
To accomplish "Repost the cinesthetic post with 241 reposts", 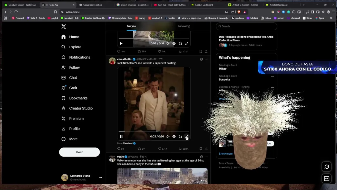I will (x=141, y=149).
